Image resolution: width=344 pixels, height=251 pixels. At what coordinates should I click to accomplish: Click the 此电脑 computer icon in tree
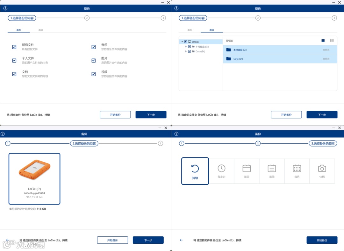[x=190, y=42]
